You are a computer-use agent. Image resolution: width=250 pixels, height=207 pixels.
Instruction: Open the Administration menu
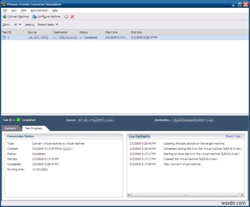[39, 11]
